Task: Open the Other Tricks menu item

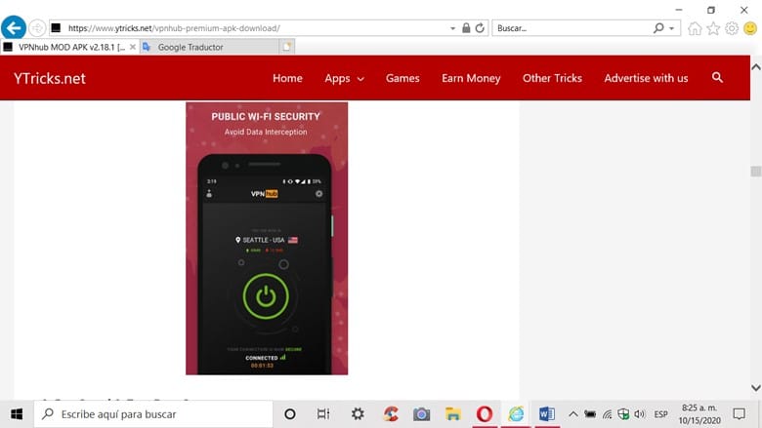Action: coord(552,78)
